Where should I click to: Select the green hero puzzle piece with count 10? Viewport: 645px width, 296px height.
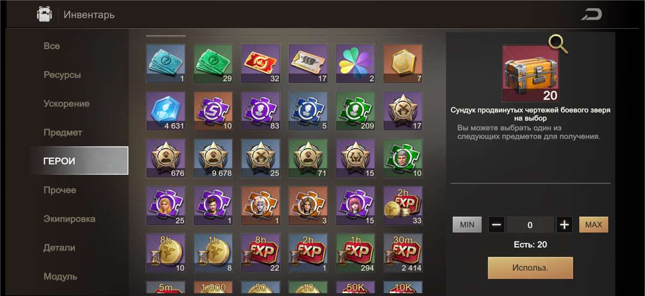pyautogui.click(x=403, y=159)
